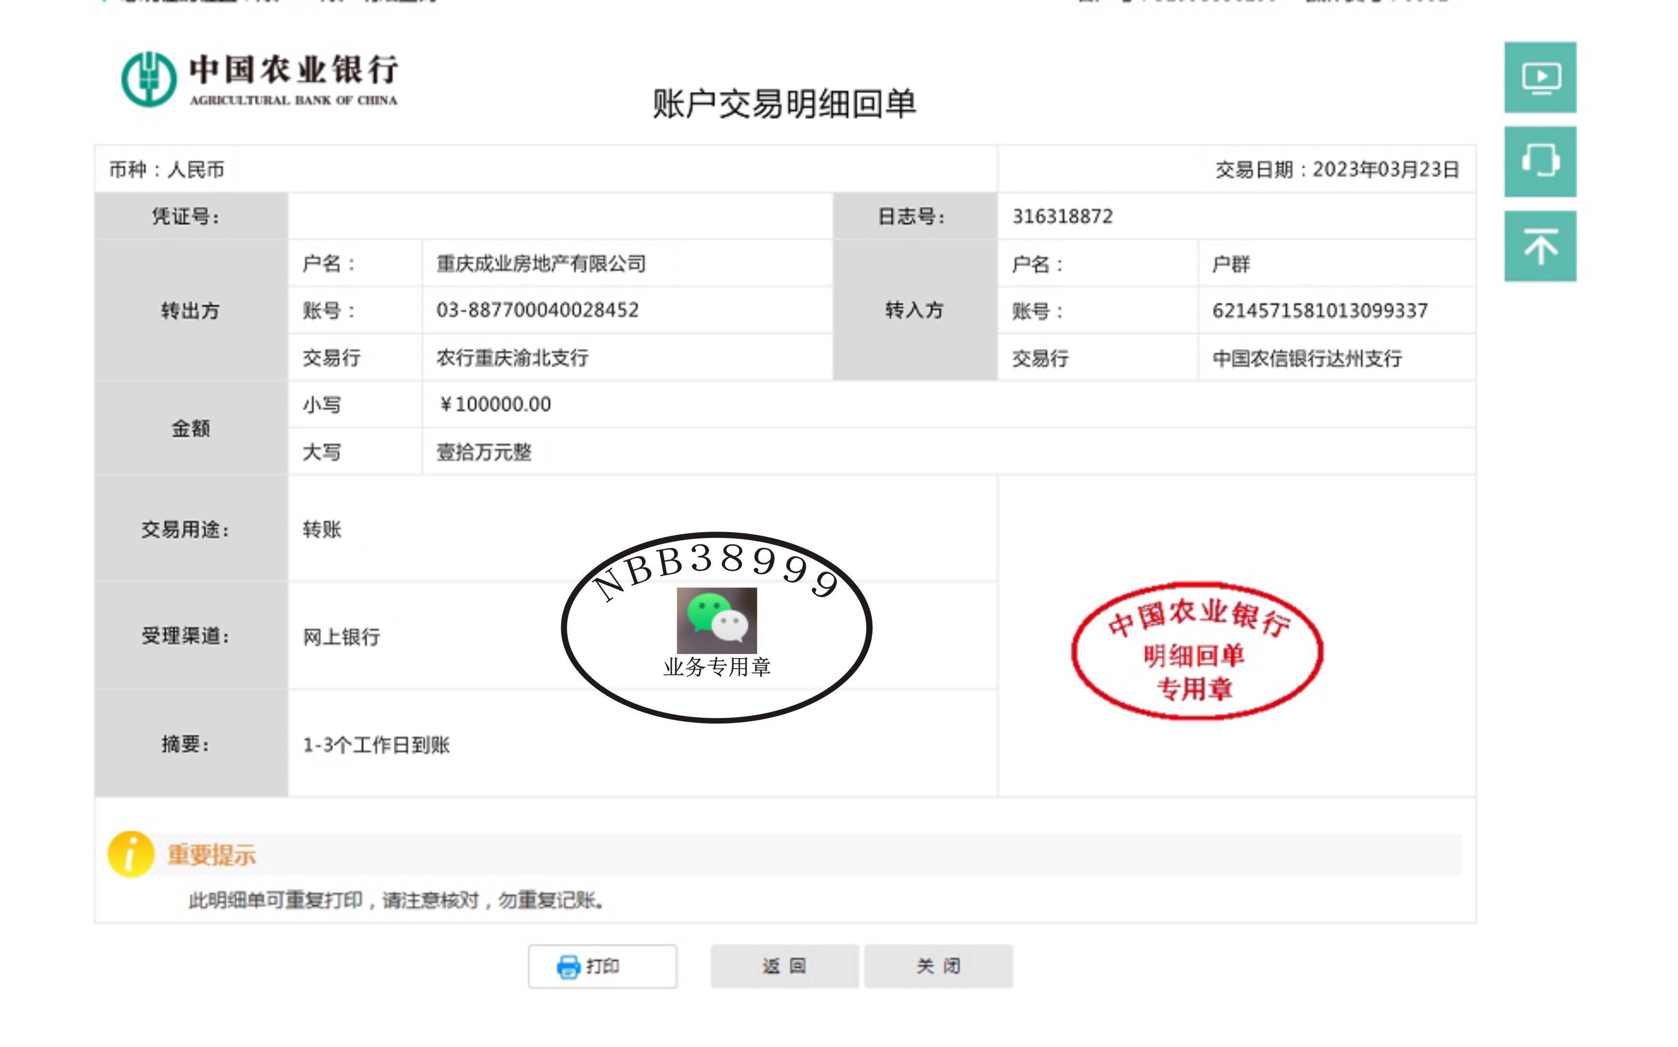
Task: Select summary text 1-3个工作日到账
Action: click(x=376, y=745)
